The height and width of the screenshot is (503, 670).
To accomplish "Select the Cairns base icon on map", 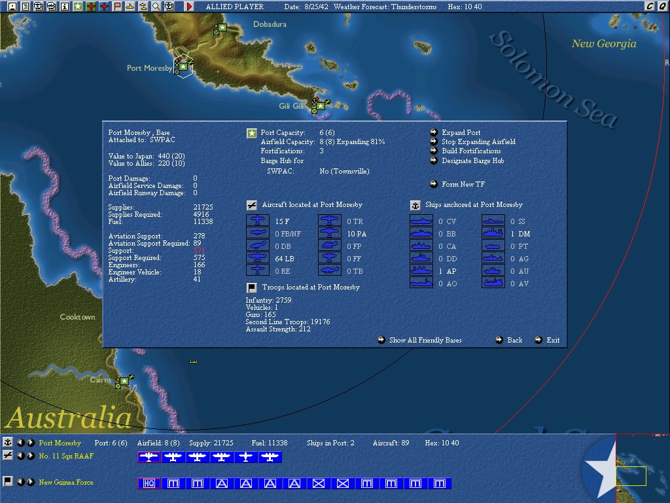I will pyautogui.click(x=124, y=381).
